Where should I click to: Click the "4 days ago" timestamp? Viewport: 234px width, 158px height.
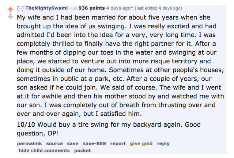[x=118, y=8]
